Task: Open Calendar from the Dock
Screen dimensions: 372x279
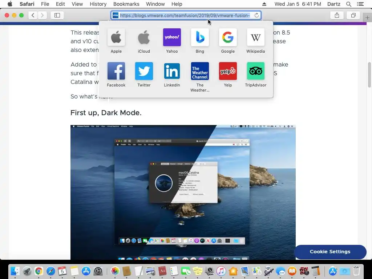Action: tap(62, 271)
